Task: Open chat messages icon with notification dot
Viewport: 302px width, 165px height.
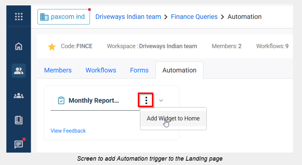Action: tap(19, 144)
